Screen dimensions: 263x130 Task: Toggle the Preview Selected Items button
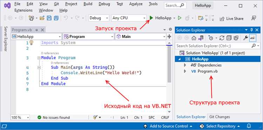coord(252,38)
